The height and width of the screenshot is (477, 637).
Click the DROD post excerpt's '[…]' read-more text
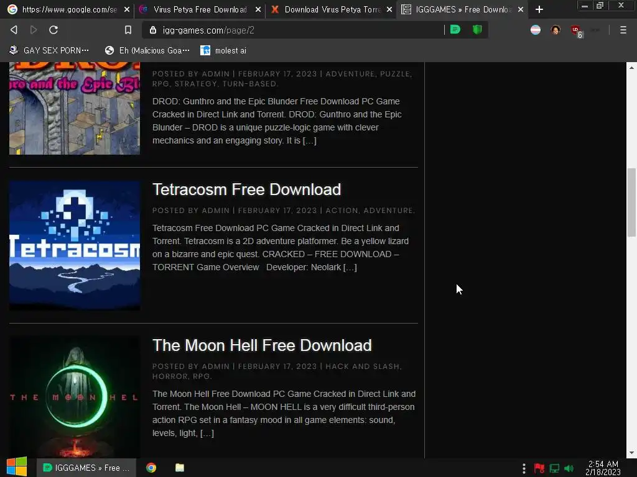click(x=310, y=140)
